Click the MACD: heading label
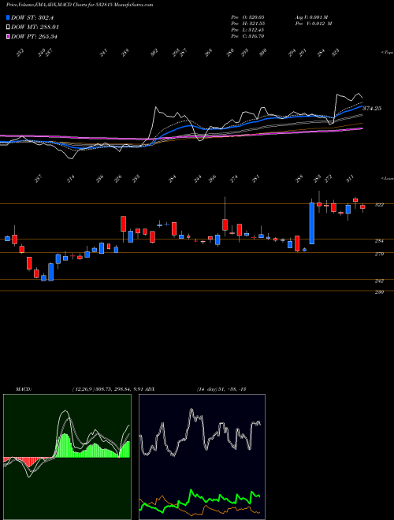 tap(24, 389)
